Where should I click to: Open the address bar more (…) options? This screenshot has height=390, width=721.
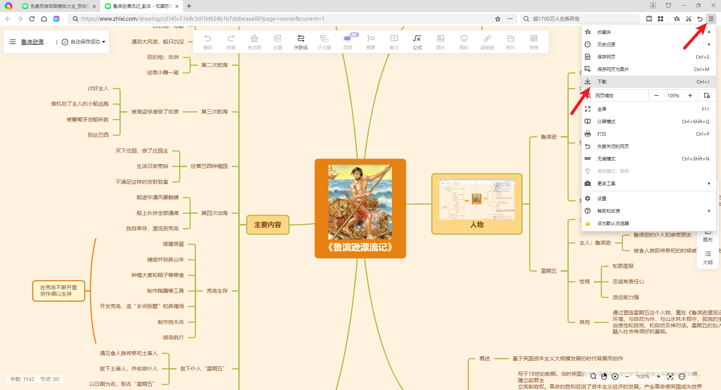pos(510,19)
